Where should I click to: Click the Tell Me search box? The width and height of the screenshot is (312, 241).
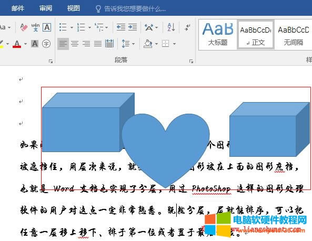[x=130, y=9]
